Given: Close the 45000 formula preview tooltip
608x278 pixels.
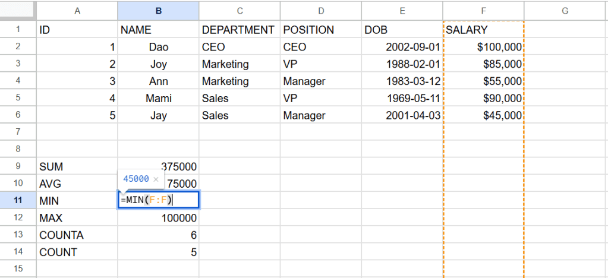Looking at the screenshot, I should (x=156, y=179).
